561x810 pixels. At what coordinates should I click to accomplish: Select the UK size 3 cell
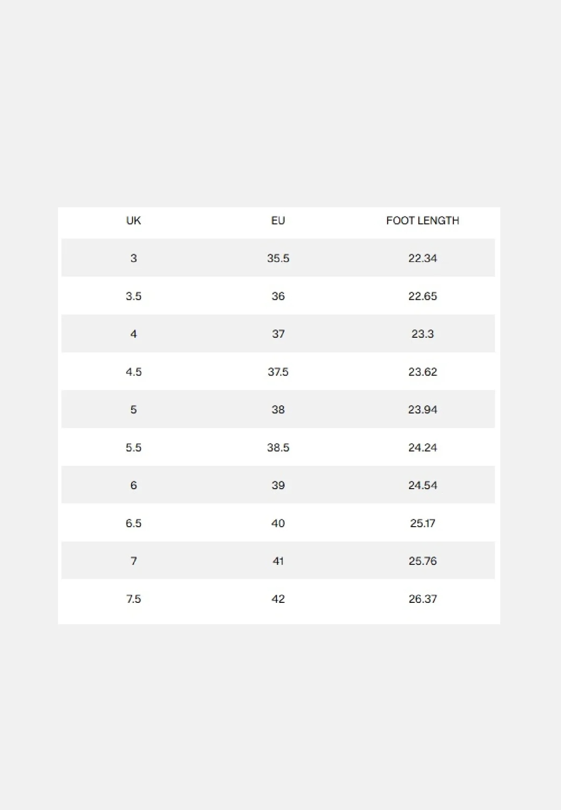point(134,258)
